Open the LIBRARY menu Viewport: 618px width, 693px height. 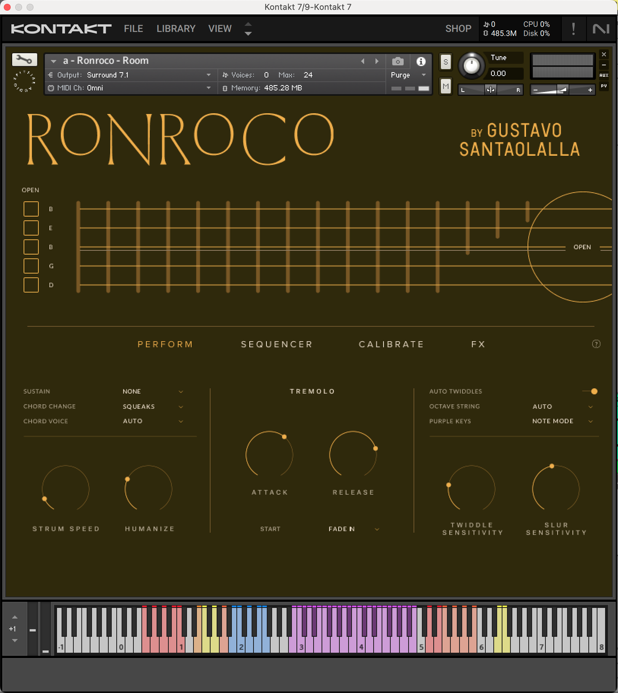176,29
